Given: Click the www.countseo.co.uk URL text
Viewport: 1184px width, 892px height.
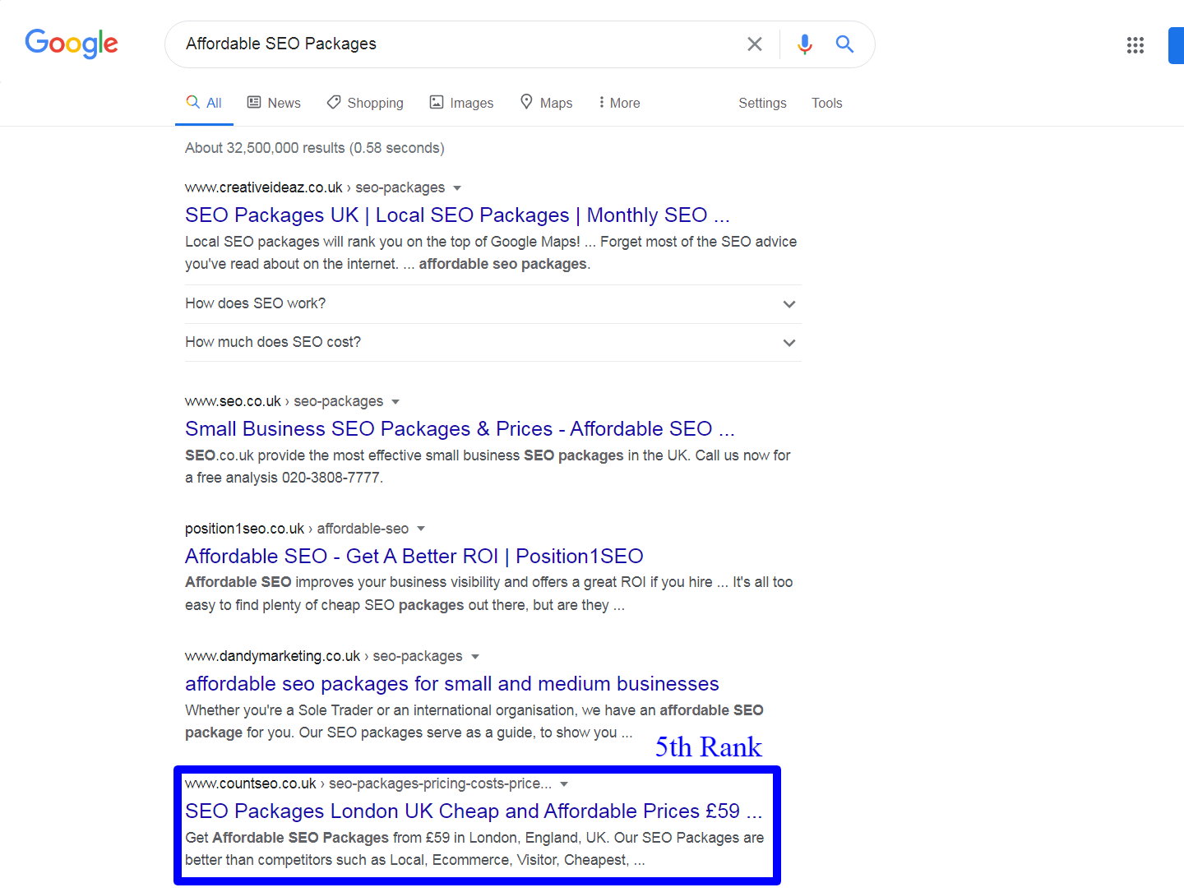Looking at the screenshot, I should point(251,783).
